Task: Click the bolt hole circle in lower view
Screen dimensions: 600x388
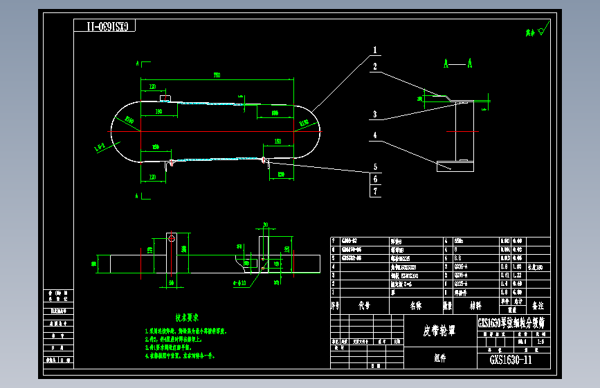Action: tap(172, 238)
